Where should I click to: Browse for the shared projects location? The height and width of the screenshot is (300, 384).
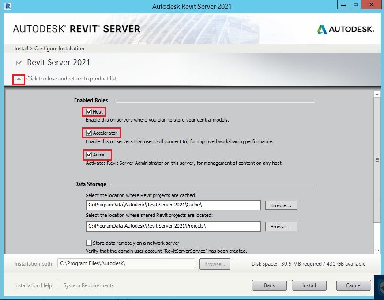tap(281, 226)
